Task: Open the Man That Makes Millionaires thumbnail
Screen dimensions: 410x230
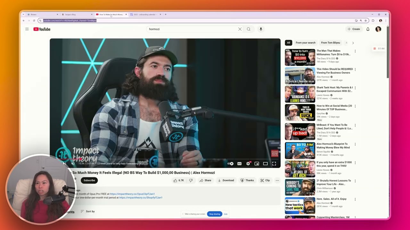Action: (x=300, y=57)
